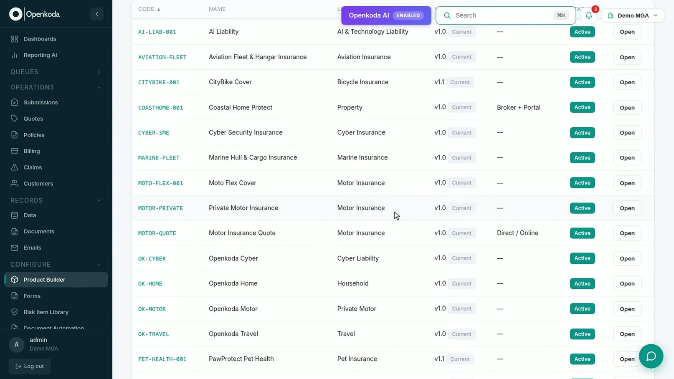Open Dashboards from the sidebar

56,39
